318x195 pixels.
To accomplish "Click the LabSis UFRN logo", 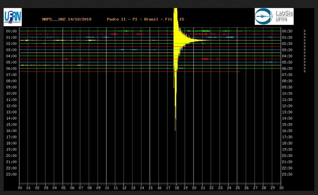I will click(274, 17).
